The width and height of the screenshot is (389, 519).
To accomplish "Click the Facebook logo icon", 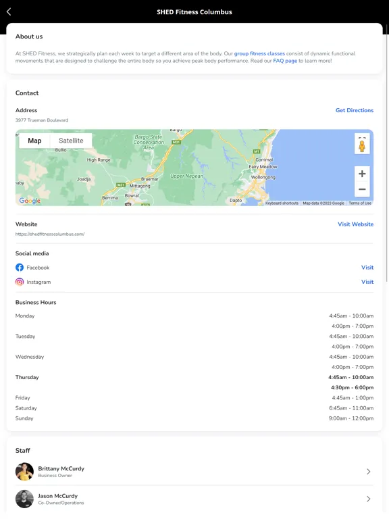I will [20, 268].
